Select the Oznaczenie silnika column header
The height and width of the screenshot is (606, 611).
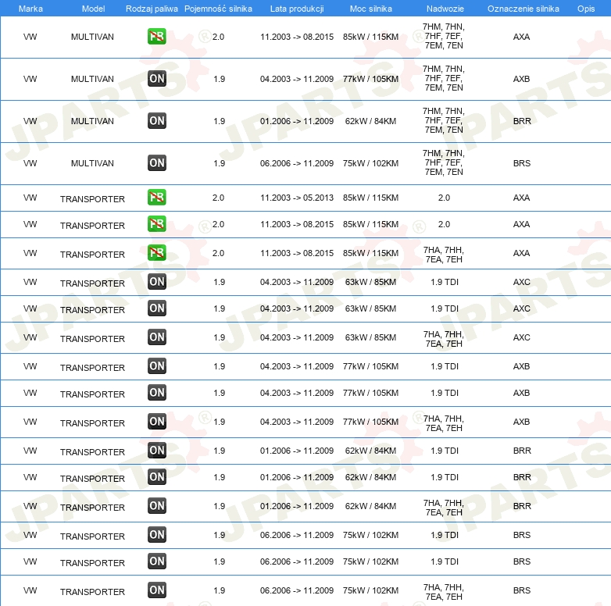[x=522, y=8]
